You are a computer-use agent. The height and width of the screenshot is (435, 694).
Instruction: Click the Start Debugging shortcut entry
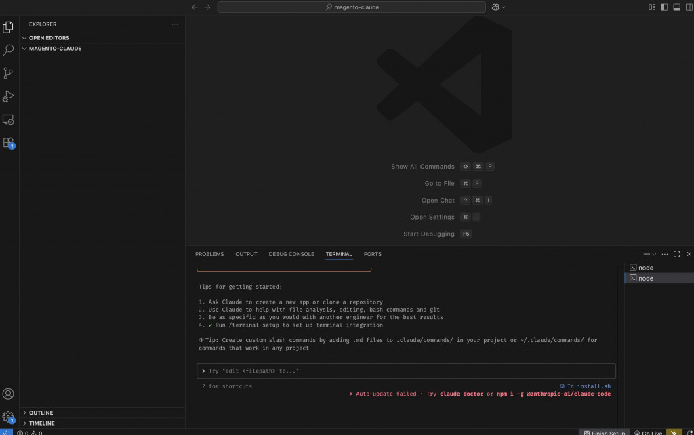[x=437, y=234]
